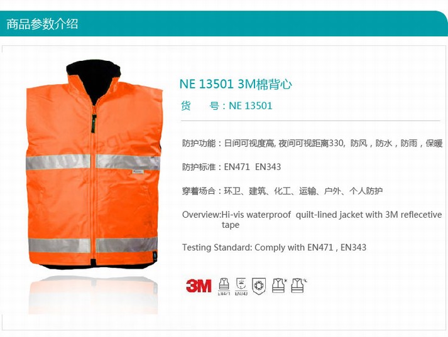The height and width of the screenshot is (337, 448).
Task: Click the 防护功能 description line
Action: pyautogui.click(x=312, y=143)
